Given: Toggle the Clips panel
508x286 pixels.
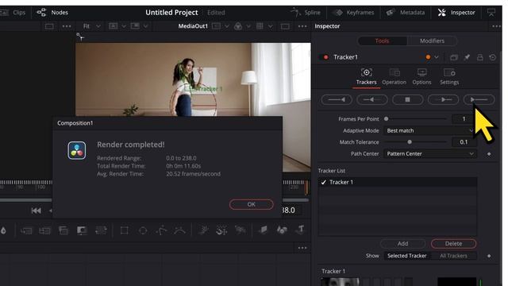Looking at the screenshot, I should click(13, 13).
